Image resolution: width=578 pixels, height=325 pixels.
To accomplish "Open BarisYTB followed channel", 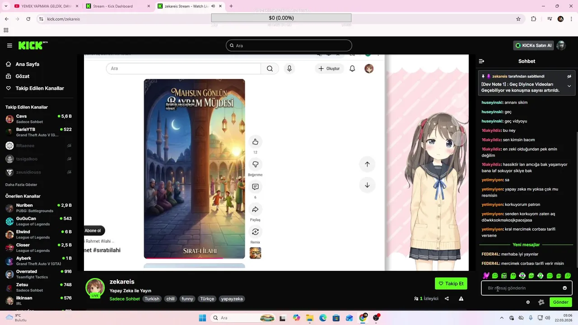I will (x=38, y=132).
